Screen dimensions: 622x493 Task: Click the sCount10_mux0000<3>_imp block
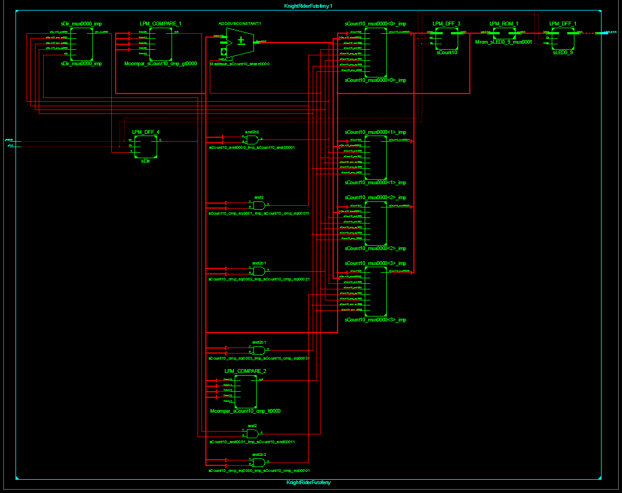click(x=376, y=292)
